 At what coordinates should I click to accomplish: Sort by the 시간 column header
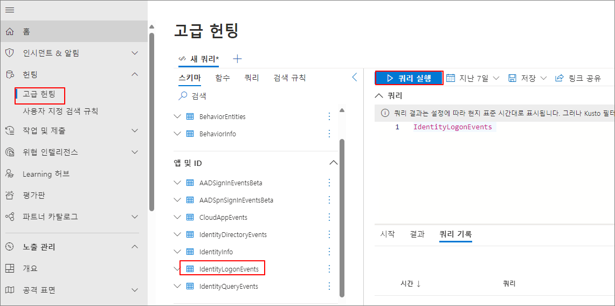[x=411, y=284]
